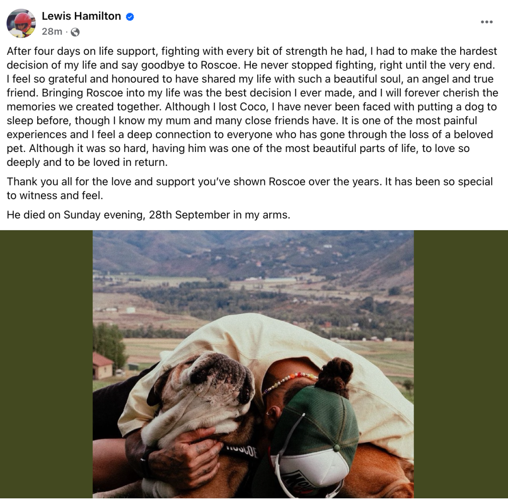Open Lewis Hamilton's profile picture avatar

tap(21, 23)
